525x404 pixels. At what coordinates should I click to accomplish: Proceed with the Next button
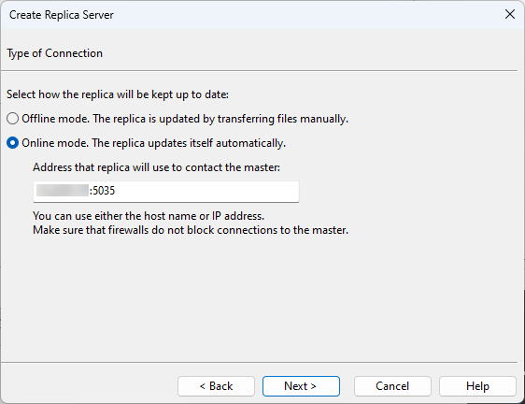pos(301,386)
